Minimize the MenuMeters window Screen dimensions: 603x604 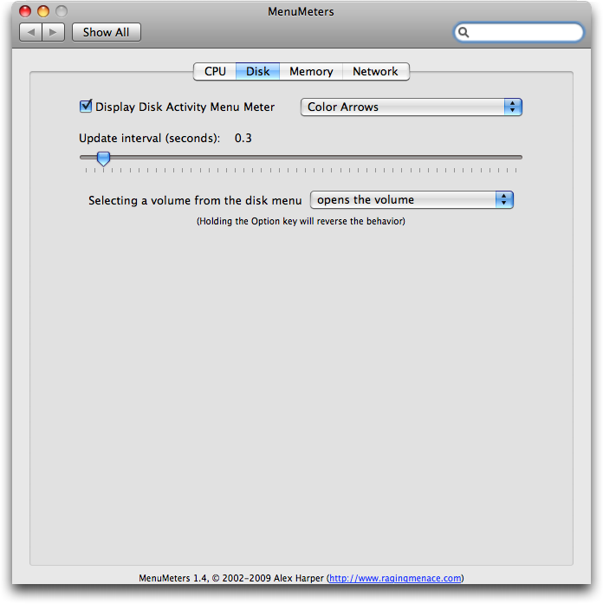coord(43,11)
